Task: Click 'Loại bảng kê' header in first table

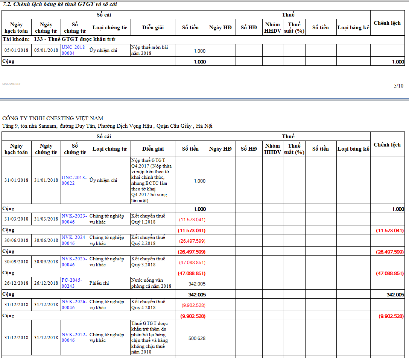Action: tap(353, 27)
